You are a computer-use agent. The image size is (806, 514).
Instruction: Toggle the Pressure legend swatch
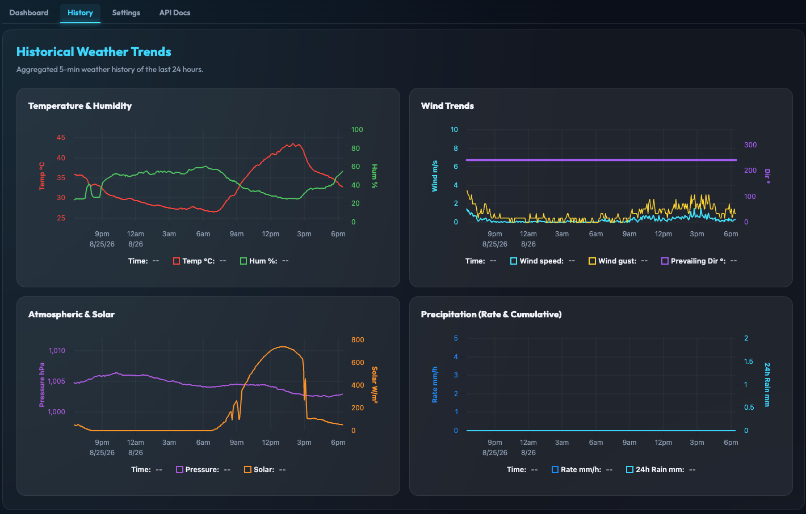[179, 470]
